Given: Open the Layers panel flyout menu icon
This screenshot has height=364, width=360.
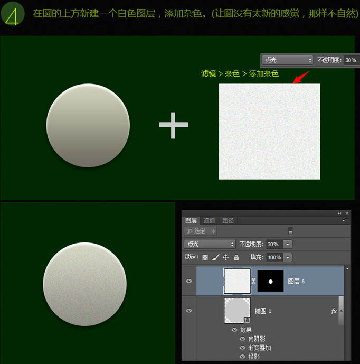Looking at the screenshot, I should point(346,221).
